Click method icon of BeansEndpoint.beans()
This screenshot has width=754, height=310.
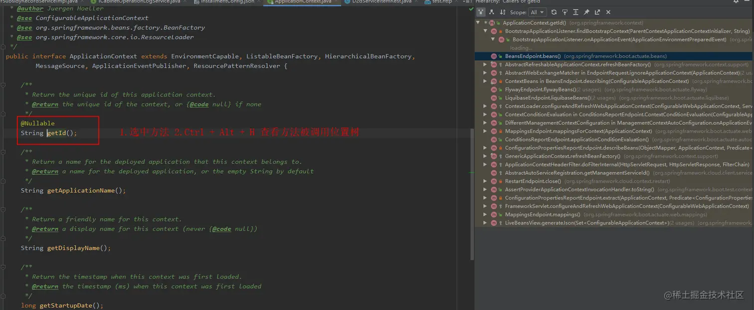494,56
